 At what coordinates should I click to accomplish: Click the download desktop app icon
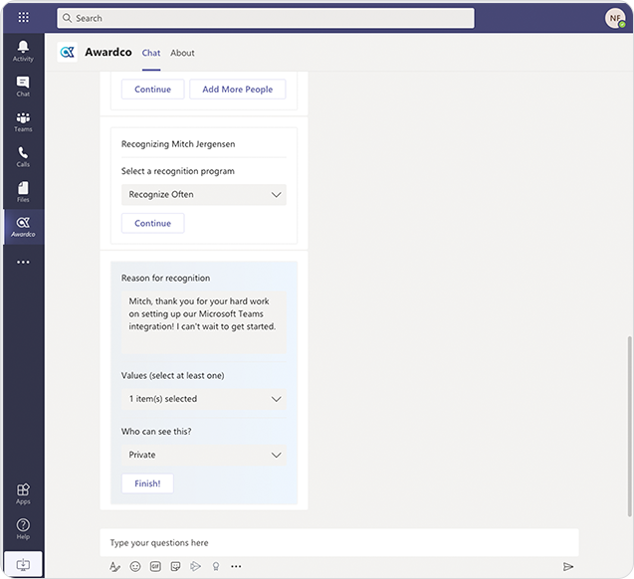tap(23, 564)
